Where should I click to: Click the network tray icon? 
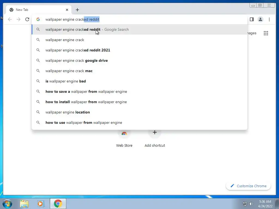(x=245, y=204)
